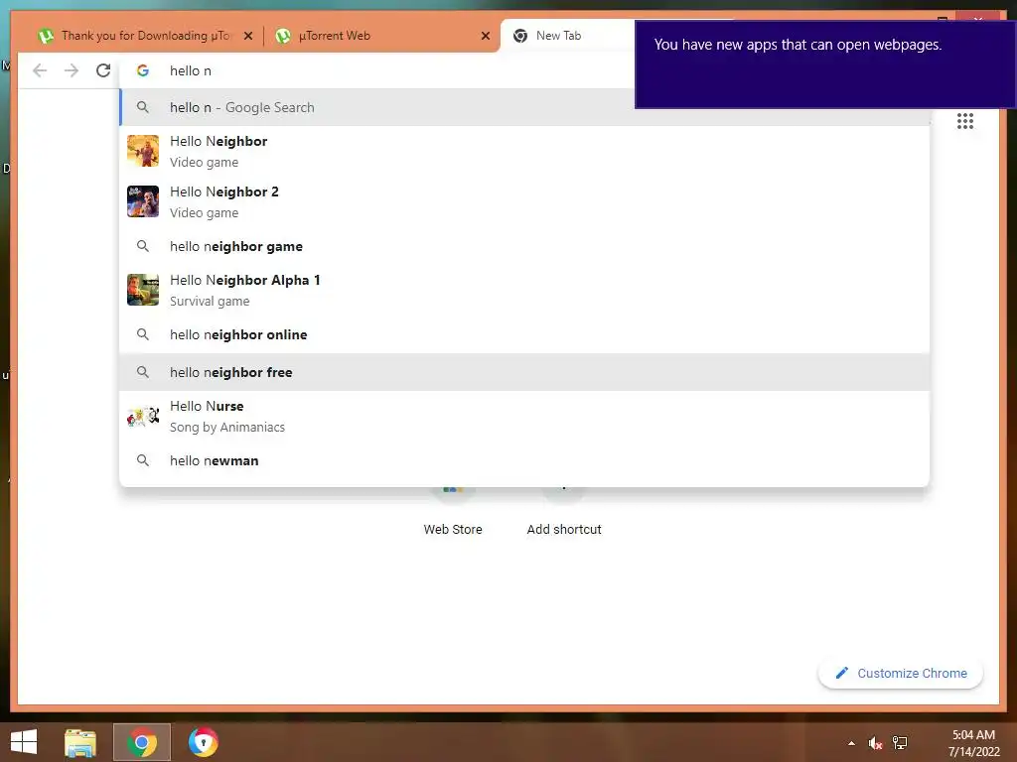This screenshot has height=762, width=1017.
Task: Click the browser Forward arrow
Action: pyautogui.click(x=72, y=70)
